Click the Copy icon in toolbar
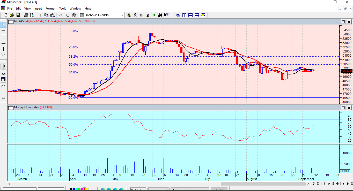 point(46,15)
